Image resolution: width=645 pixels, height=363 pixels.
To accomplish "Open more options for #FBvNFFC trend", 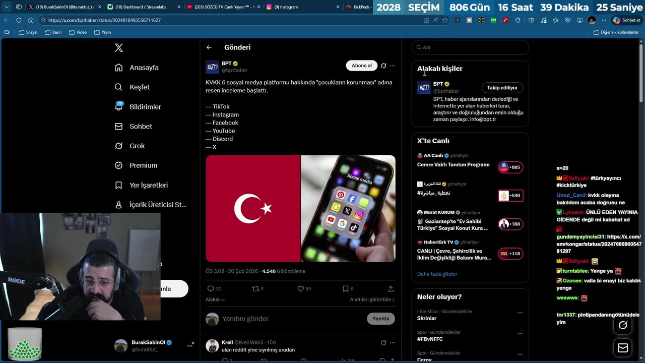I will coord(520,334).
